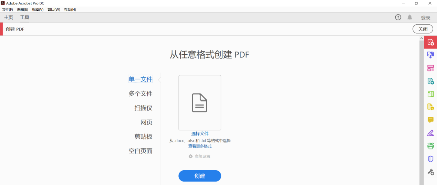437x185 pixels.
Task: Open the 视图(V) menu
Action: [x=38, y=10]
